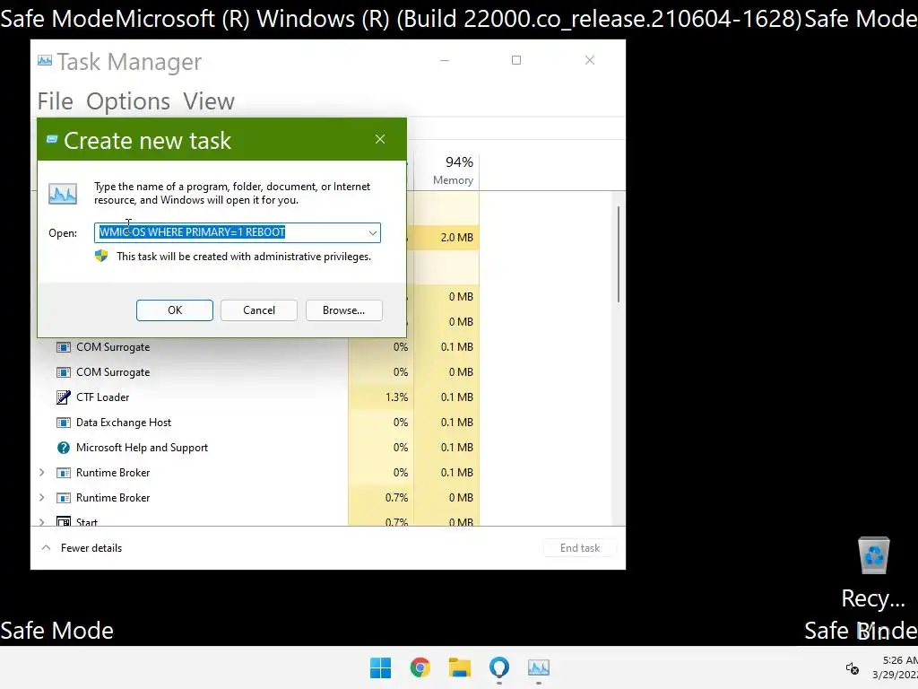Screen dimensions: 918x689
Task: Click the Task Manager title bar icon
Action: [45, 60]
